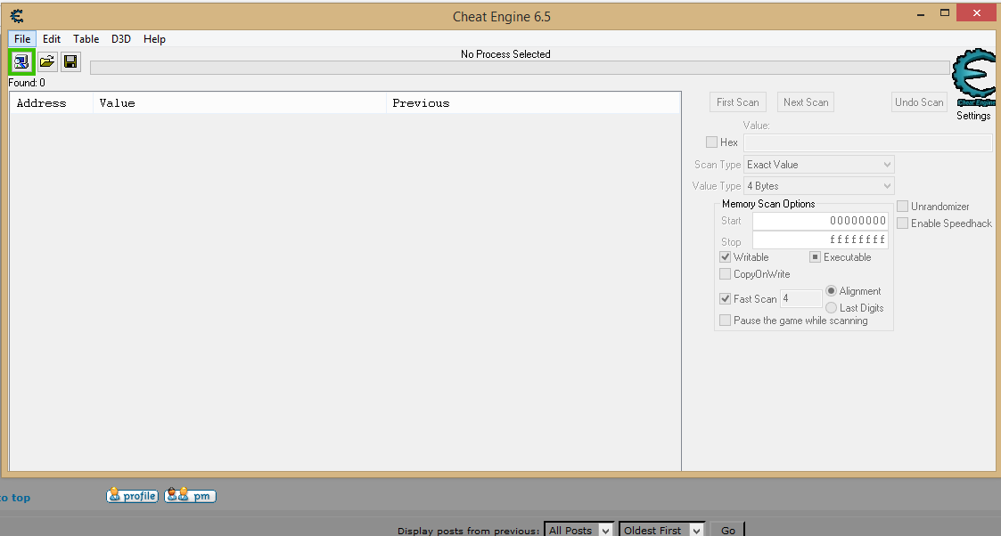The height and width of the screenshot is (536, 1001).
Task: Click the pm button on forum page
Action: tap(190, 496)
